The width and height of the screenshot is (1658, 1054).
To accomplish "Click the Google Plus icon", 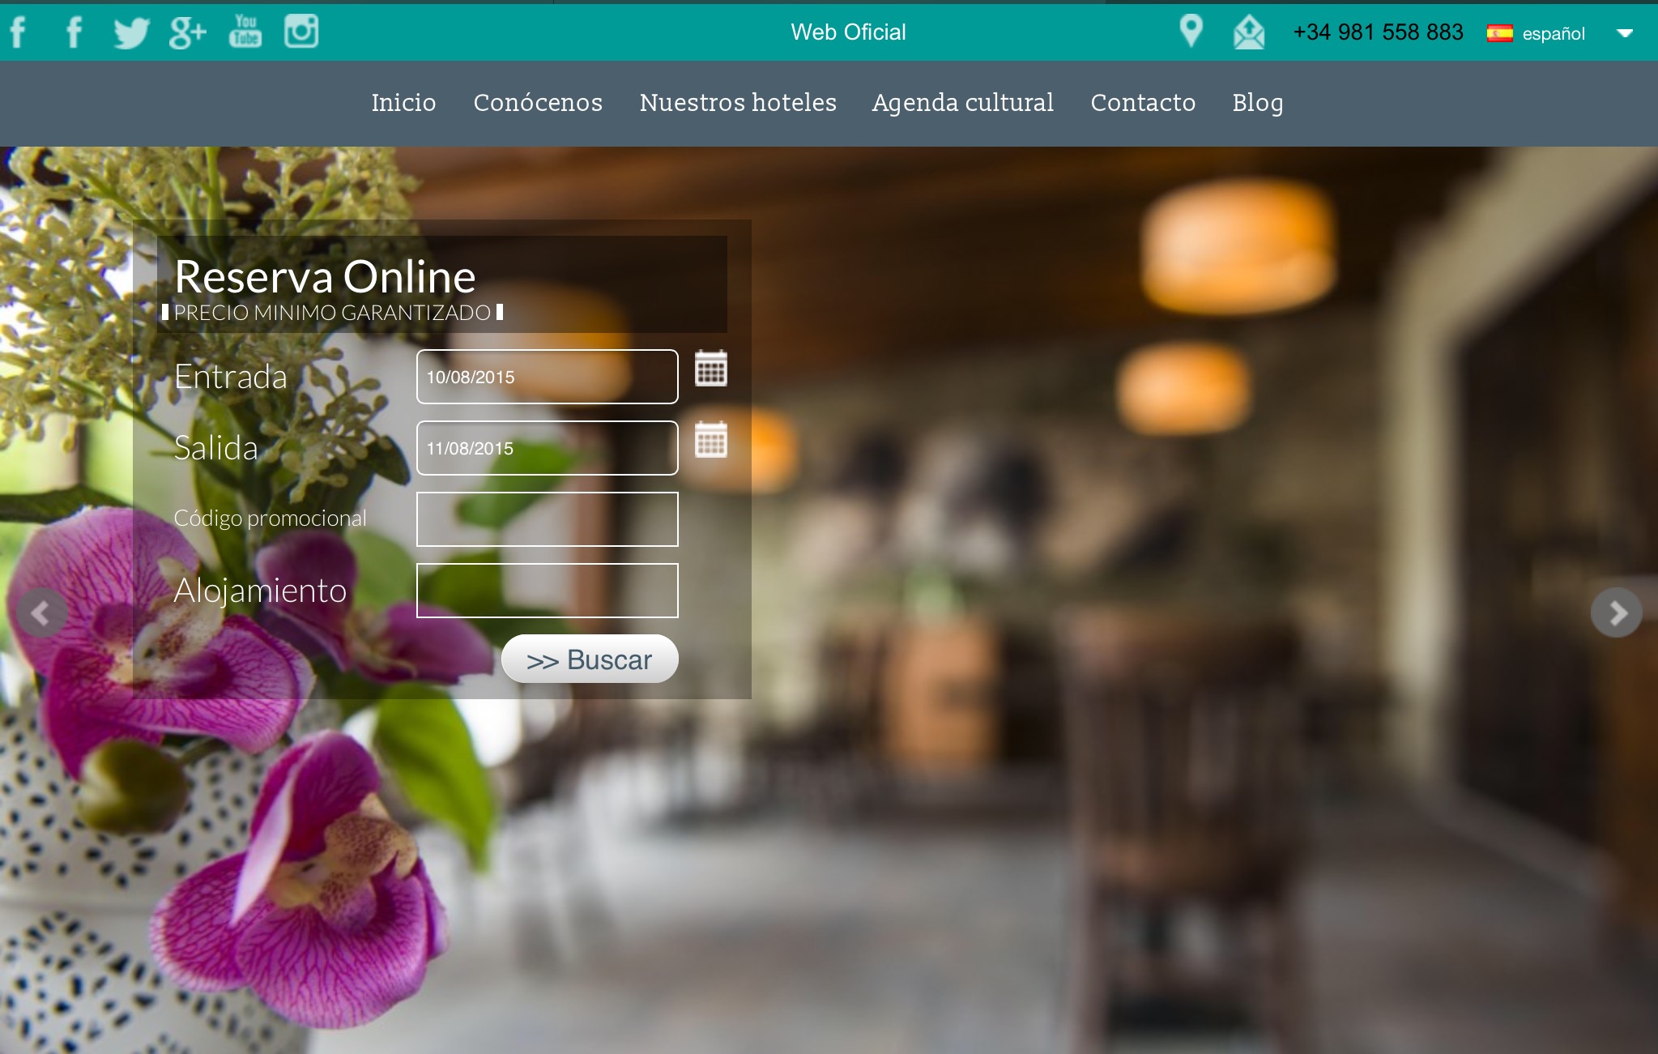I will [187, 32].
